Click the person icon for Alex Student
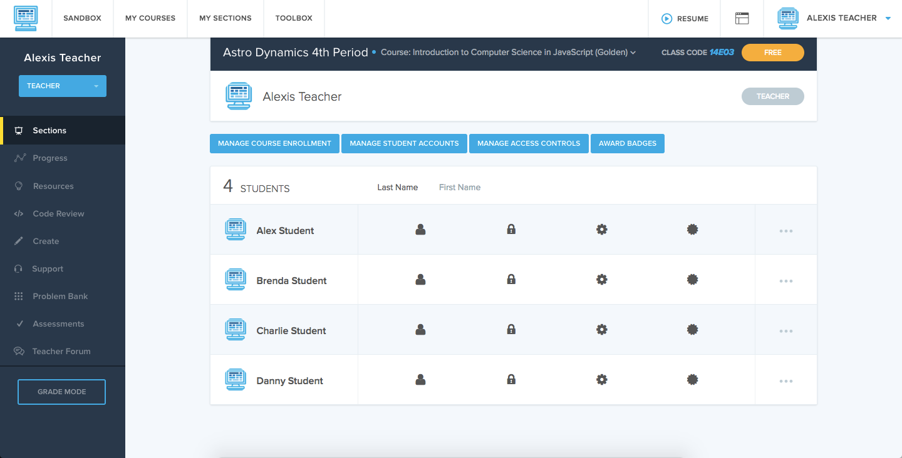Viewport: 902px width, 458px height. 420,229
